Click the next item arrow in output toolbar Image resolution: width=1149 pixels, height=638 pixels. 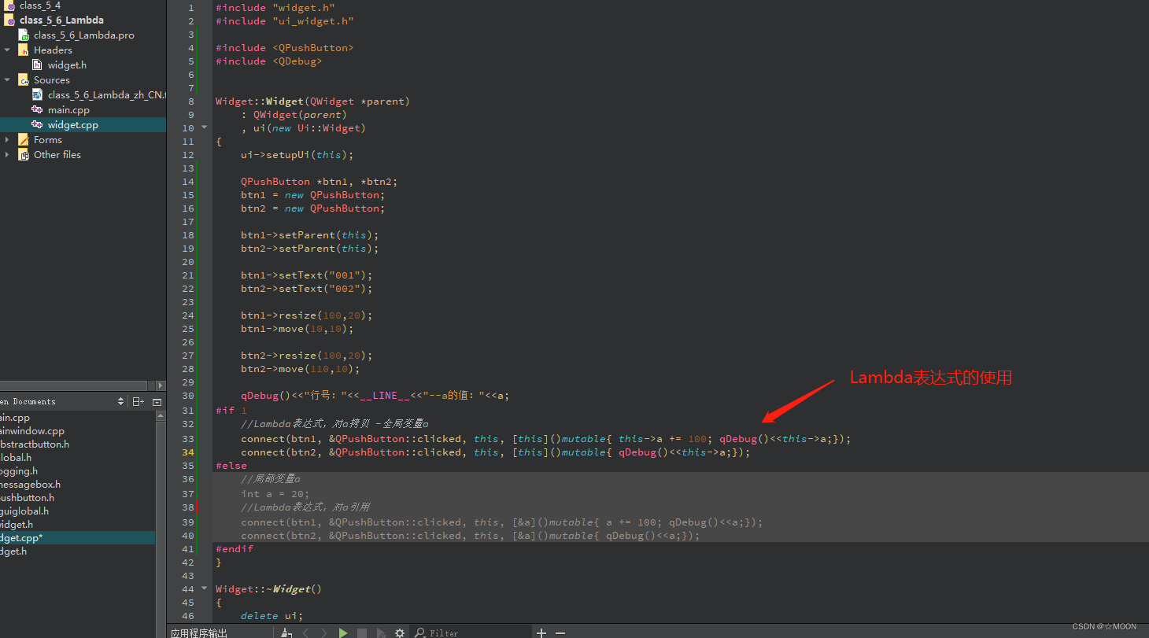point(324,632)
